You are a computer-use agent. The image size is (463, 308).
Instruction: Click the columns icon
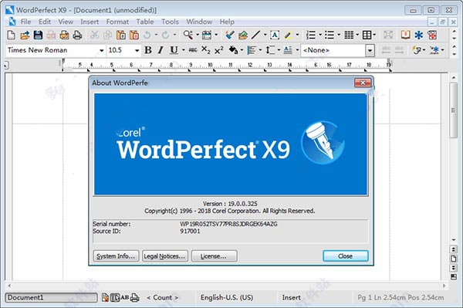click(x=349, y=35)
